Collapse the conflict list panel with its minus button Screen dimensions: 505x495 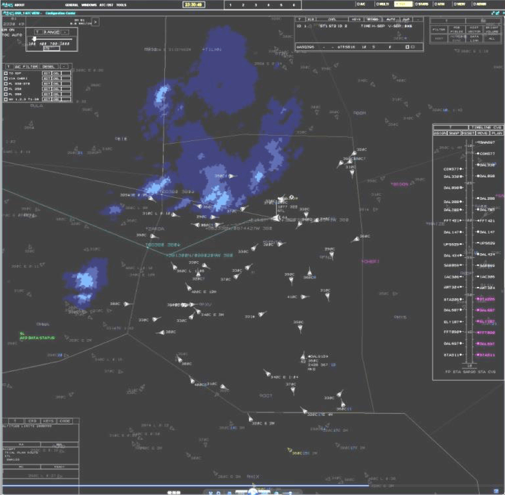point(418,19)
